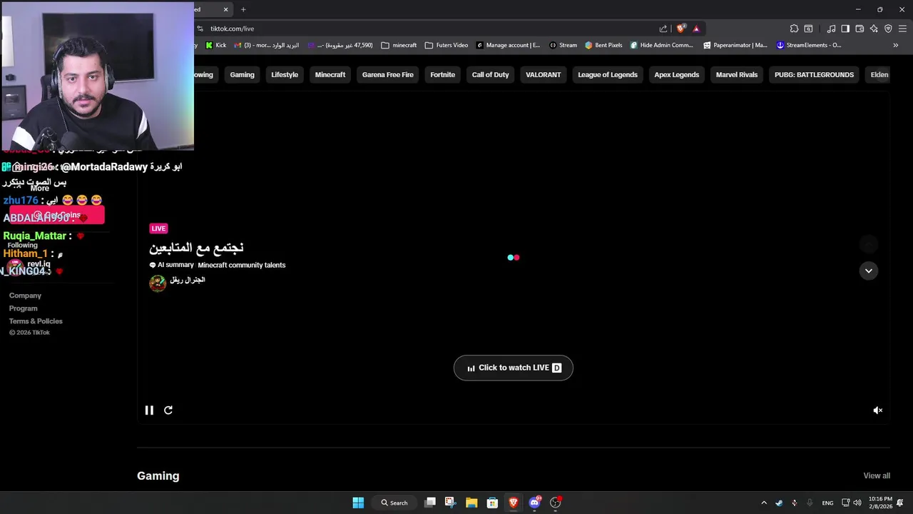913x514 pixels.
Task: Open File Explorer from taskbar
Action: coord(471,503)
